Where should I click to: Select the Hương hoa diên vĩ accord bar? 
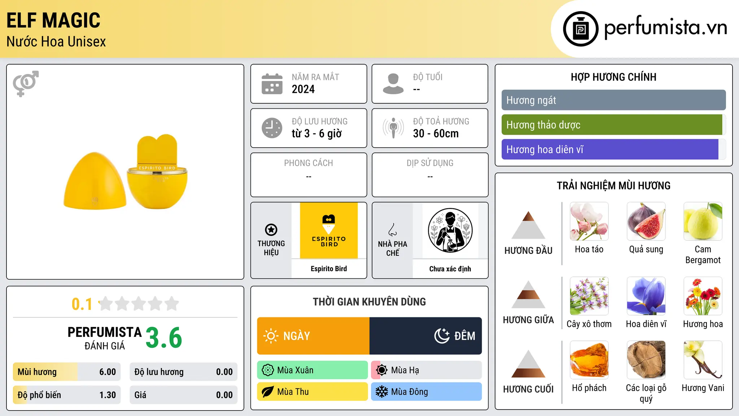(613, 149)
